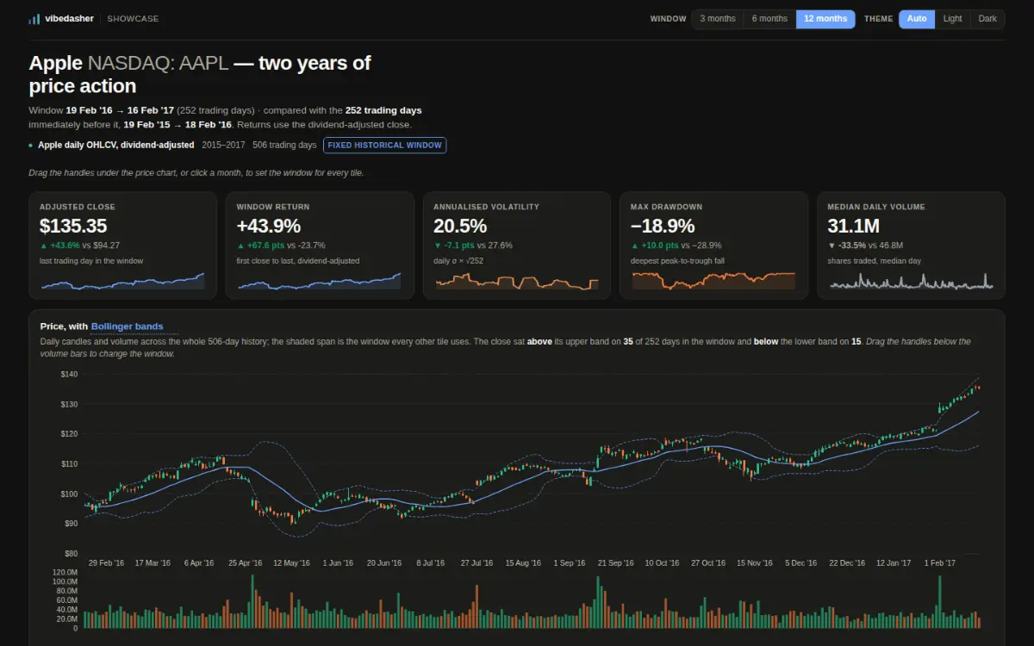This screenshot has height=646, width=1034.
Task: Open the Adjusted Close tile sparkline
Action: 122,281
